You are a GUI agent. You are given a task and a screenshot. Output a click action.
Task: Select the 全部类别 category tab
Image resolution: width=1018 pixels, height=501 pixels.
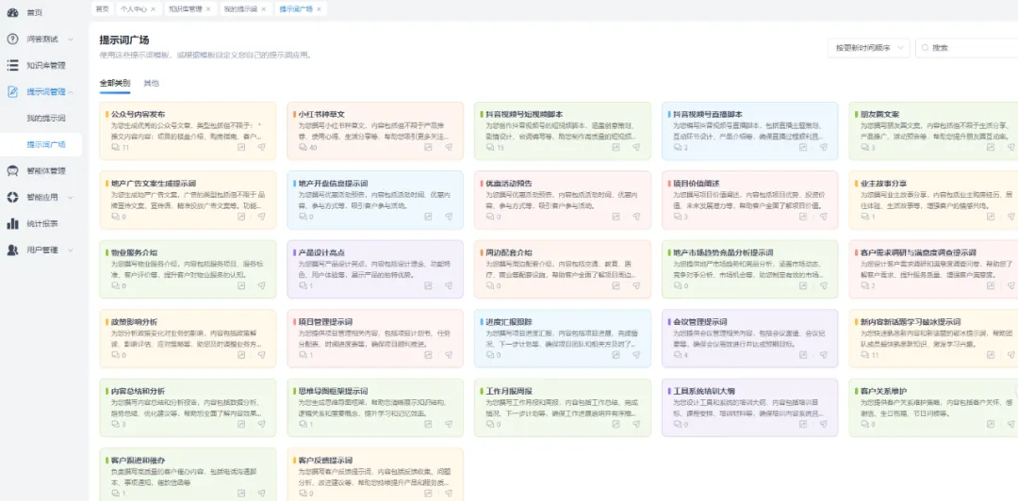click(x=115, y=84)
